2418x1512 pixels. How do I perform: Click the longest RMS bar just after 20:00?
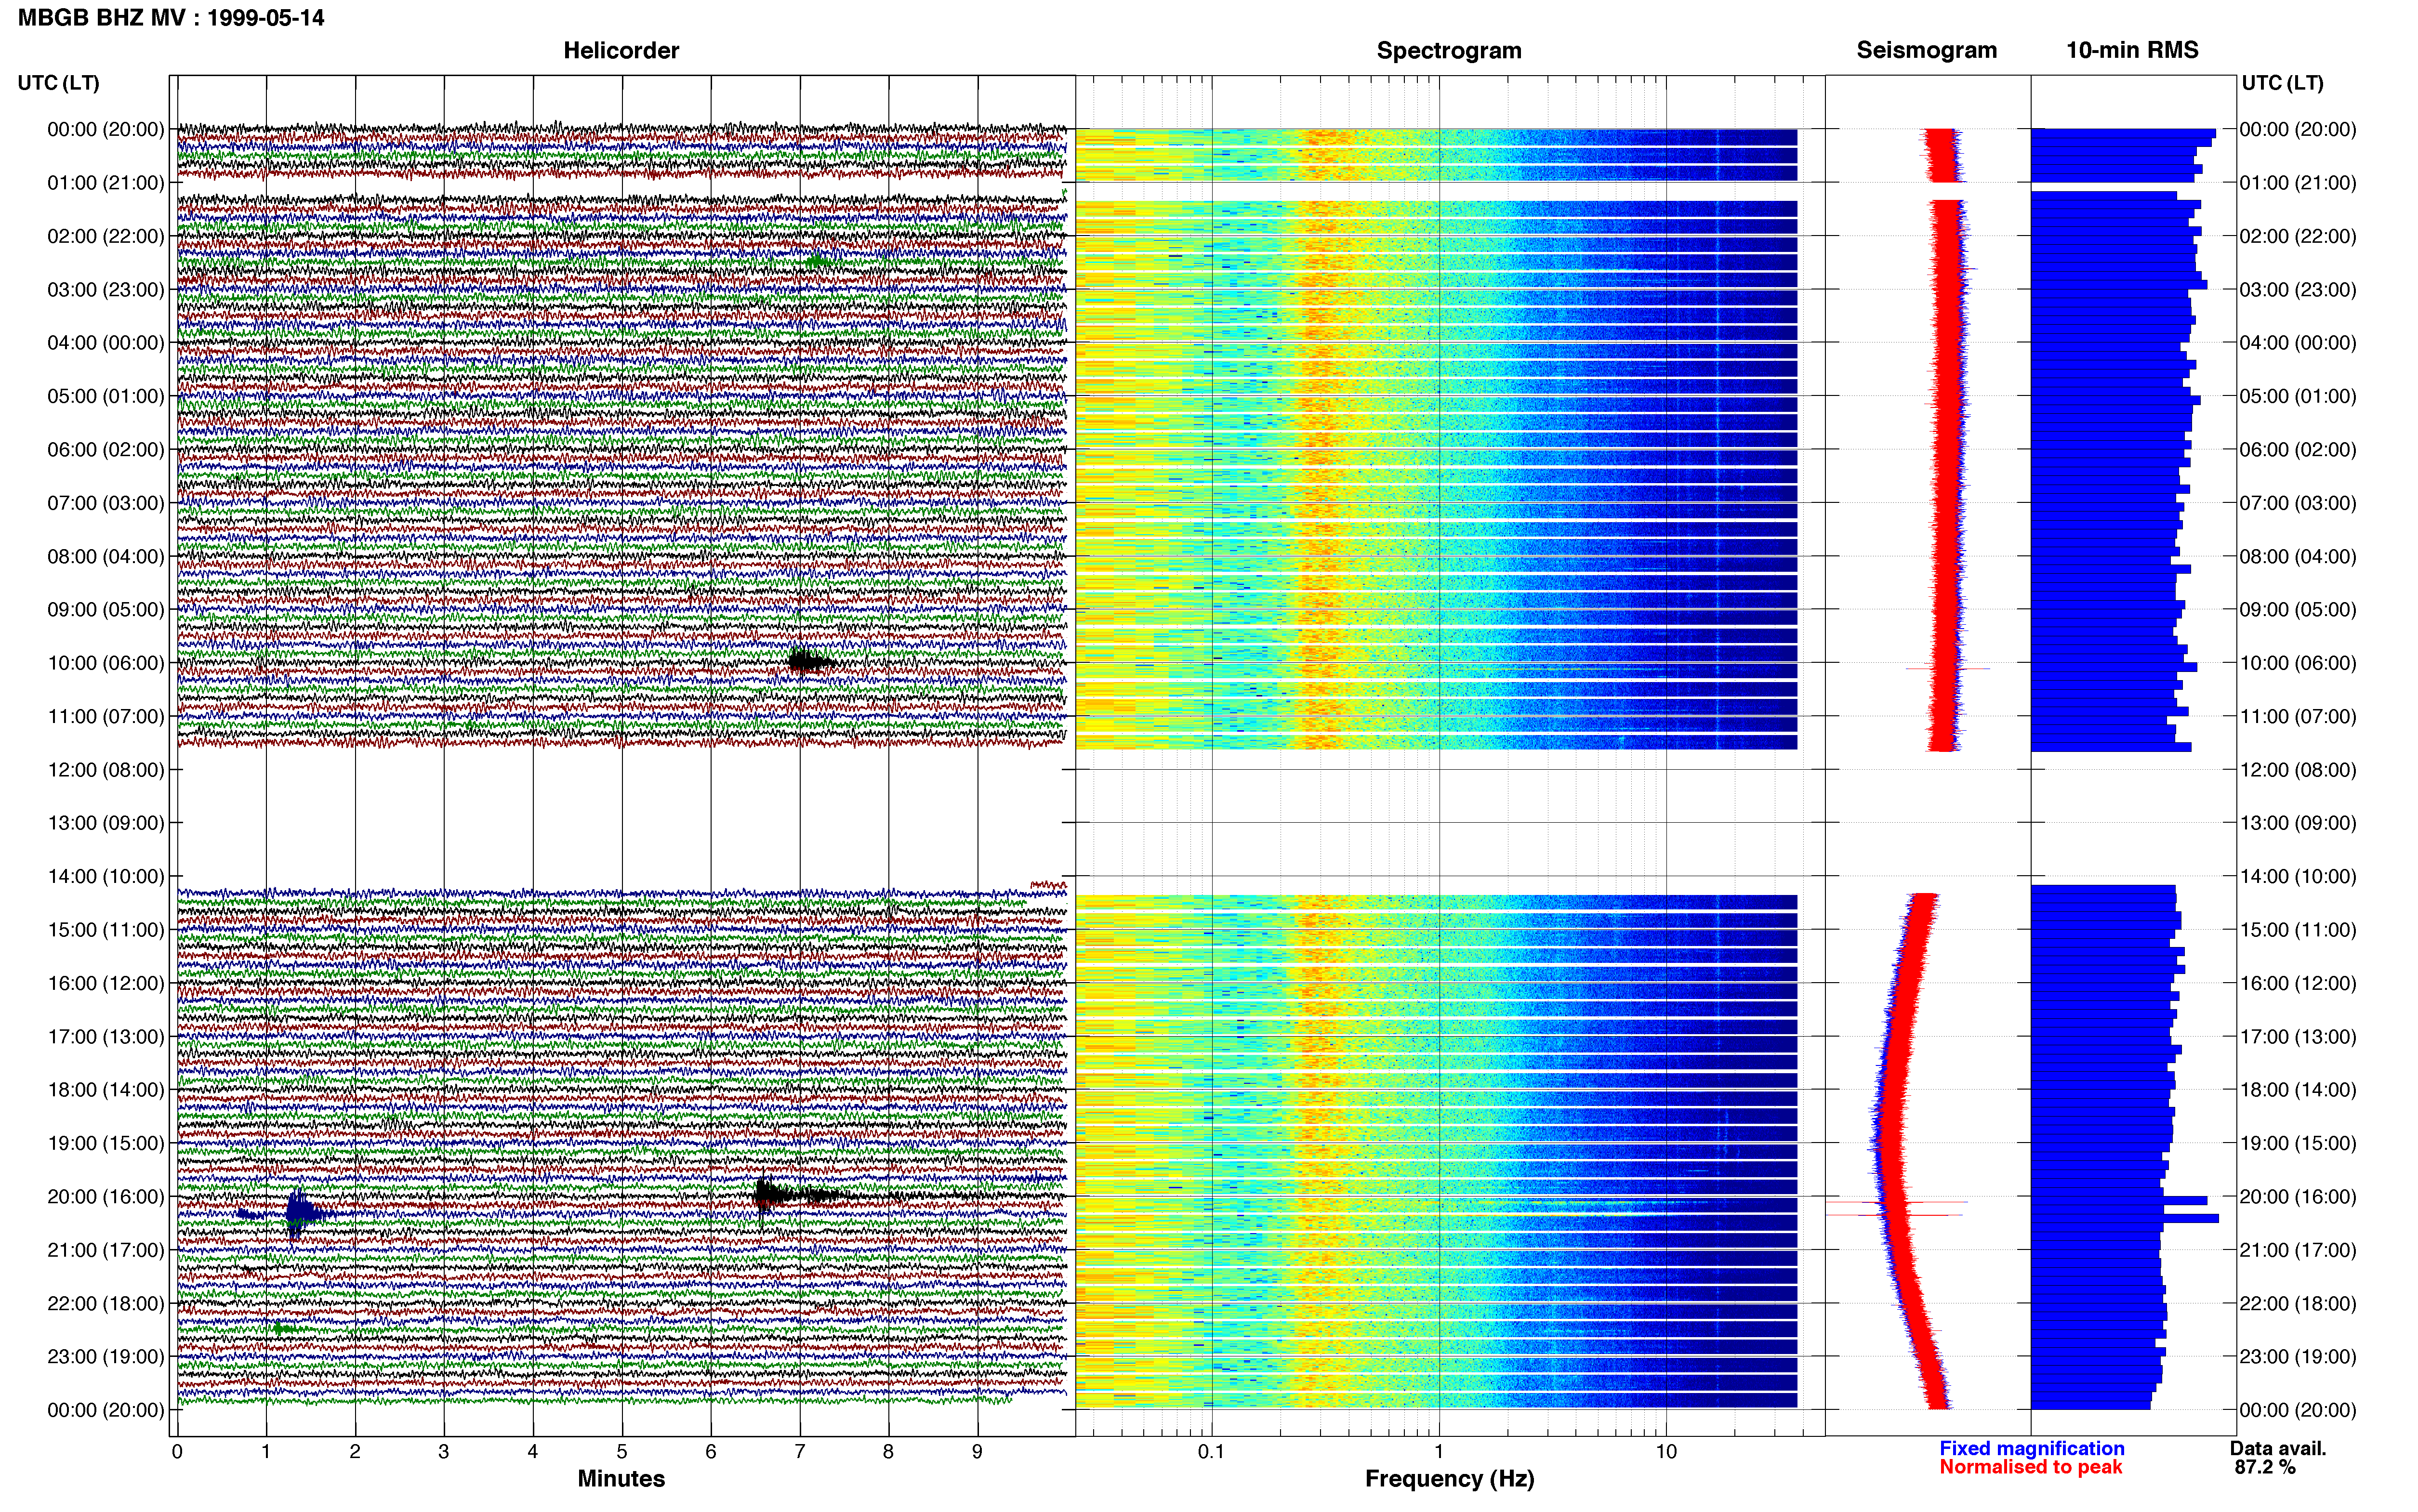2124,1218
